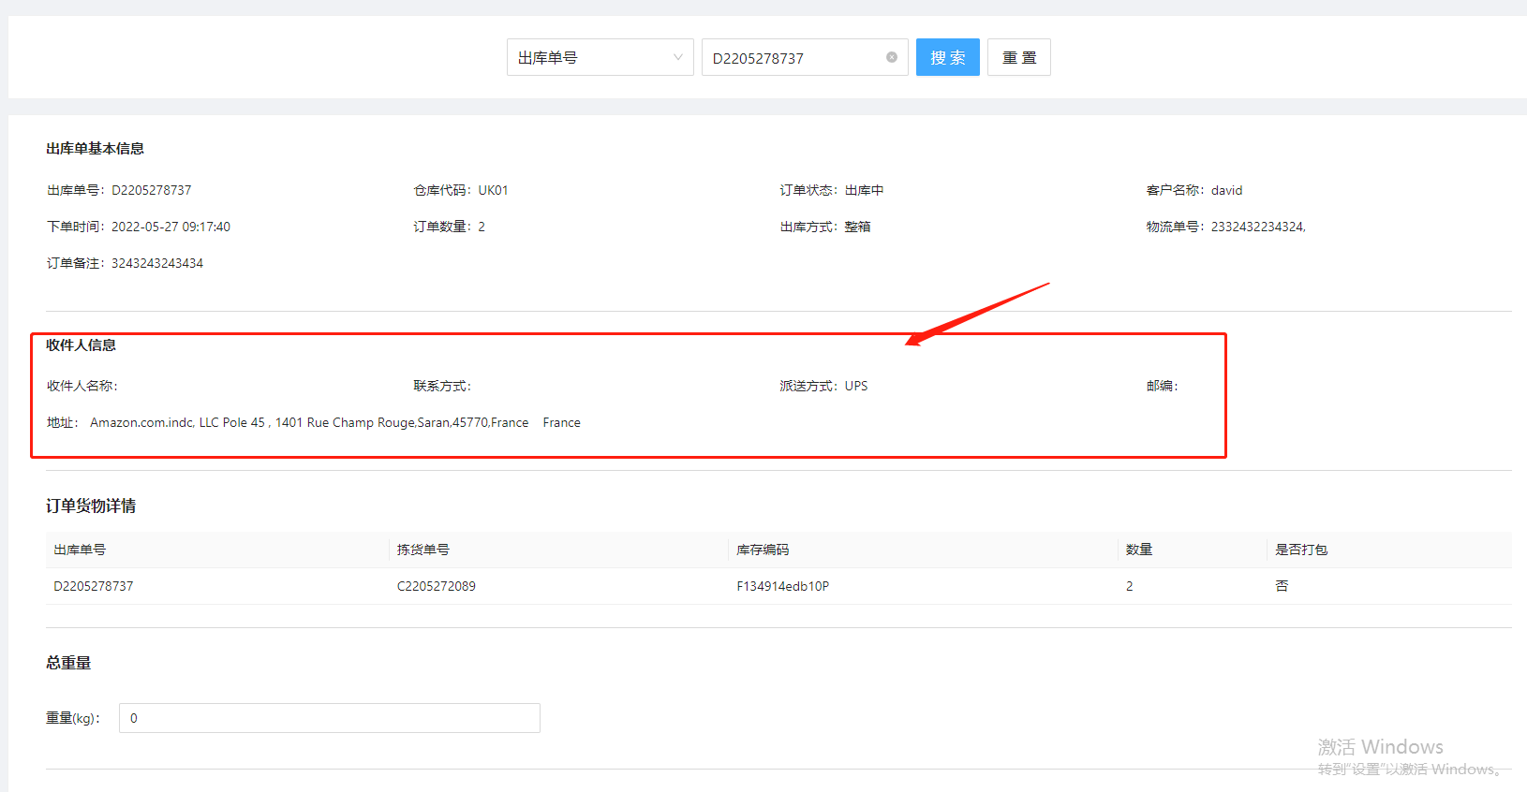Click the 收件人信息 section heading

(x=81, y=345)
